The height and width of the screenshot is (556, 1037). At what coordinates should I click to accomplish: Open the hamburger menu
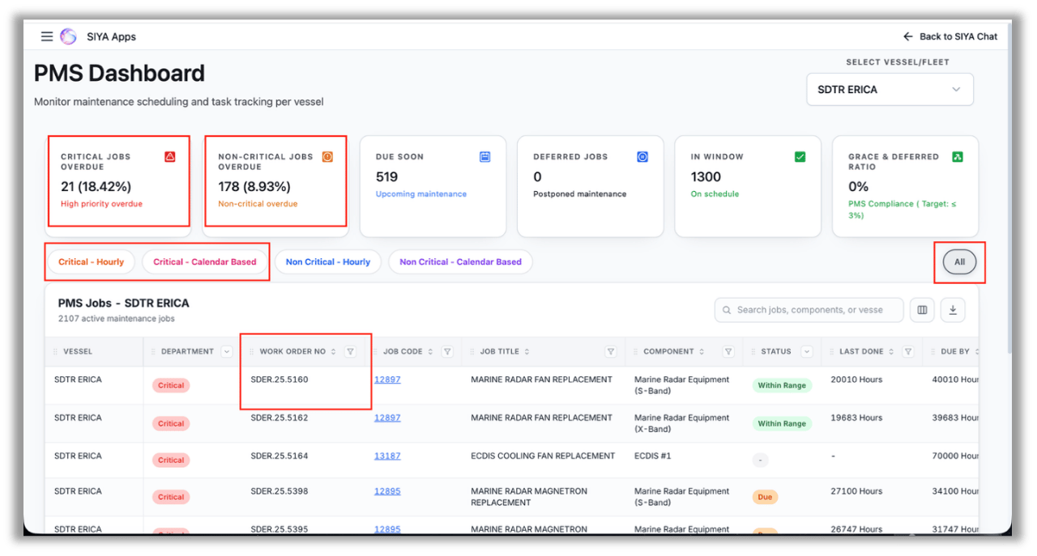pyautogui.click(x=47, y=36)
